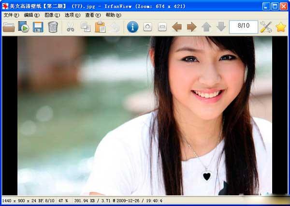Click '391.94 KB / 3.71' size in status bar

[x=92, y=201]
